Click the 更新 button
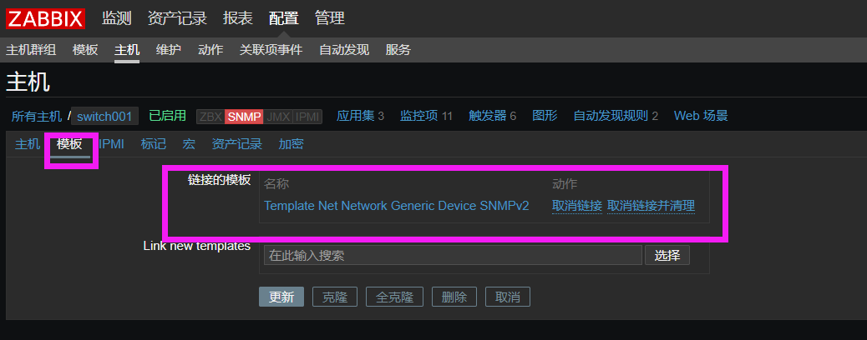 281,297
